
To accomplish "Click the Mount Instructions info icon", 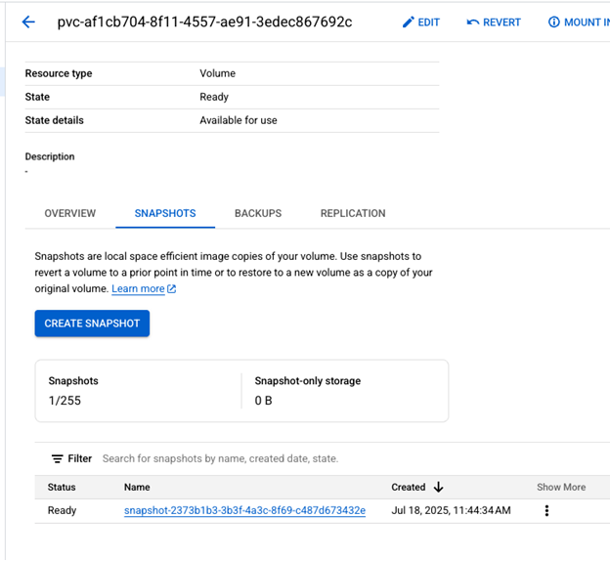I will (554, 22).
